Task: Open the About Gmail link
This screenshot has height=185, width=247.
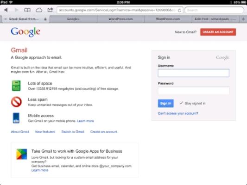Action: (x=20, y=132)
